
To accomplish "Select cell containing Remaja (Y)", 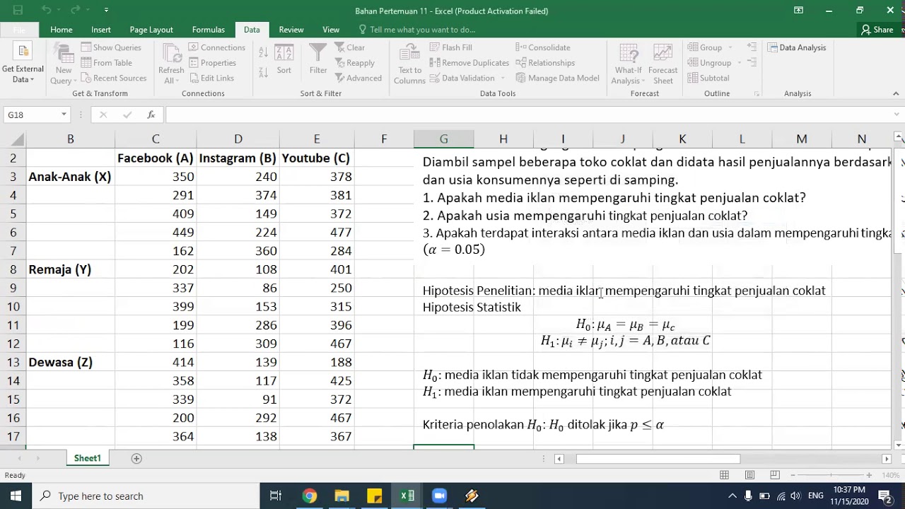I will point(71,269).
